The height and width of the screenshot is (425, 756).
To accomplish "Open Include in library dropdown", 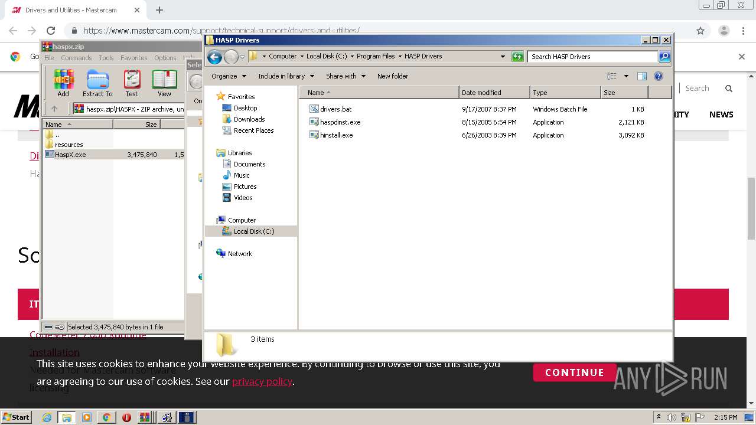I will tap(286, 76).
